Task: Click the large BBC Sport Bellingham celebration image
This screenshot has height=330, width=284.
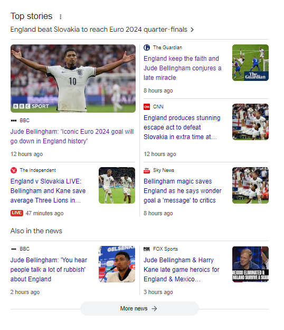Action: (x=73, y=78)
